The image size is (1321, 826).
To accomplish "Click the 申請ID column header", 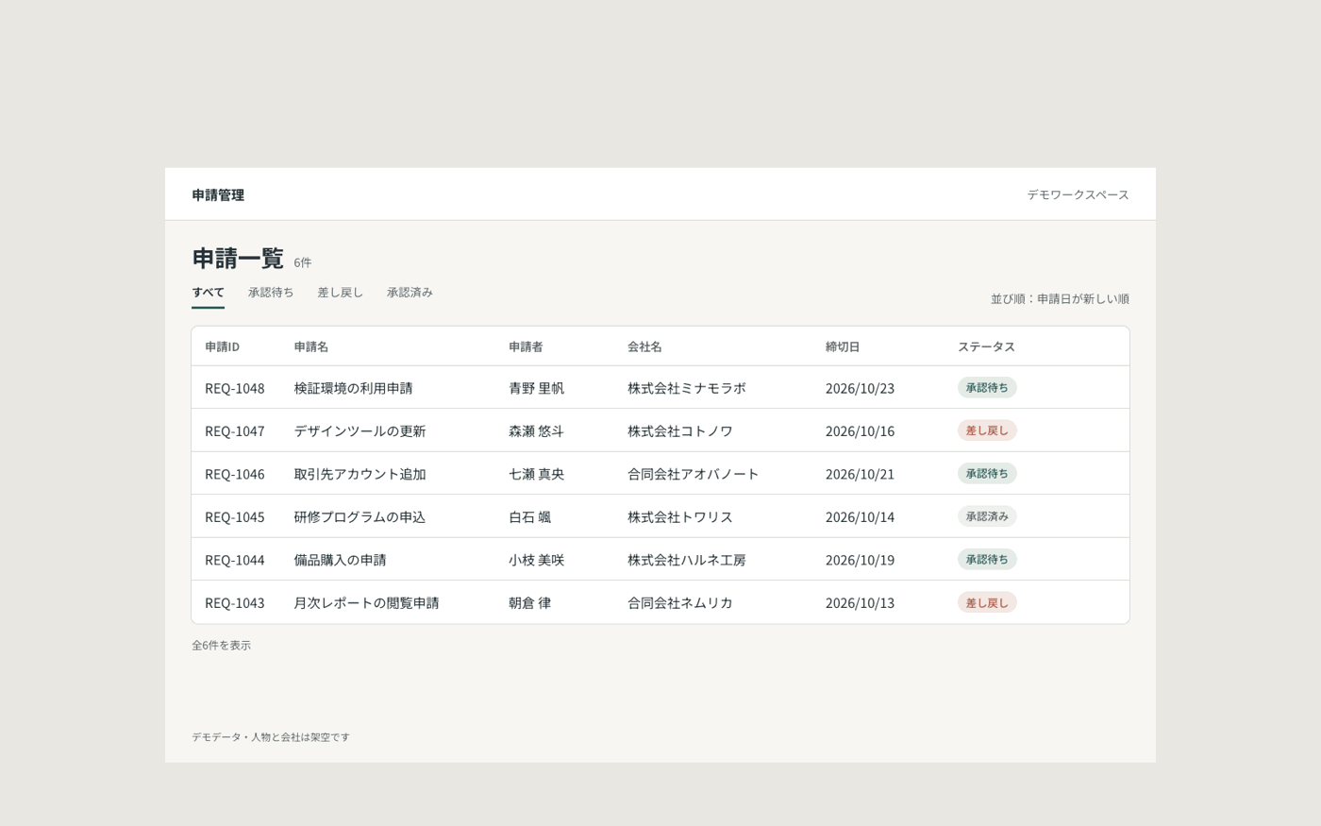I will (222, 346).
